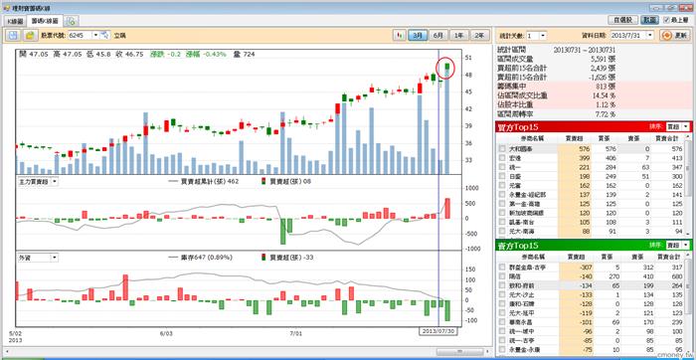This screenshot has width=696, height=360.
Task: Check the buy-side broker row with 162
Action: pyautogui.click(x=502, y=185)
